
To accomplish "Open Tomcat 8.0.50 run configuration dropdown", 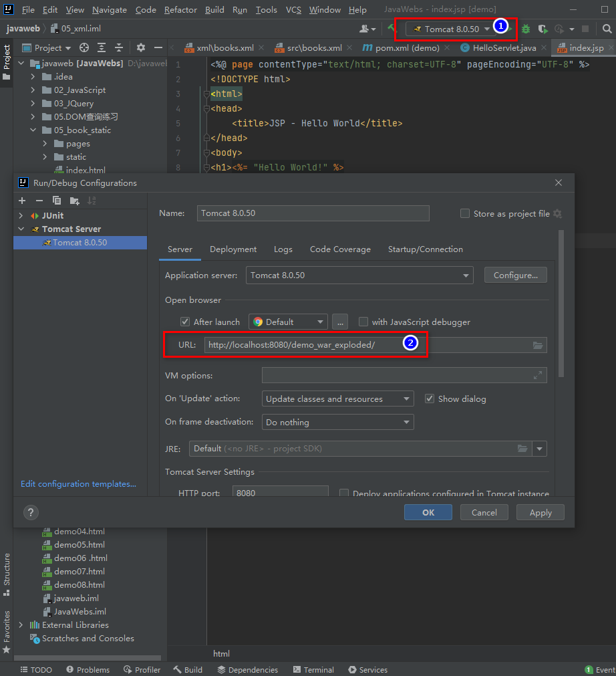I will coord(452,29).
